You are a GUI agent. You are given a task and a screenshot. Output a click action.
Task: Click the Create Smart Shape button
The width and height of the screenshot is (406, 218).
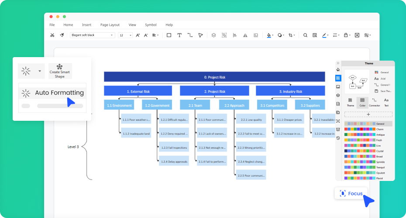point(60,71)
